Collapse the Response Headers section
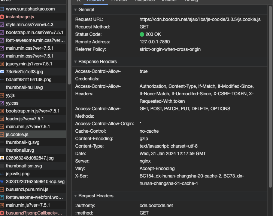273x216 pixels. pyautogui.click(x=76, y=62)
